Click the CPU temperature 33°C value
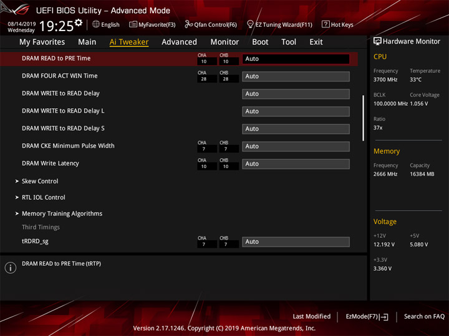 click(x=415, y=80)
